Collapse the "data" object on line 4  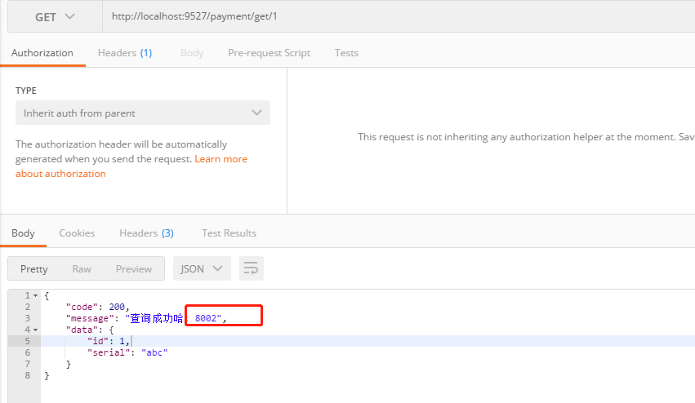[35, 330]
